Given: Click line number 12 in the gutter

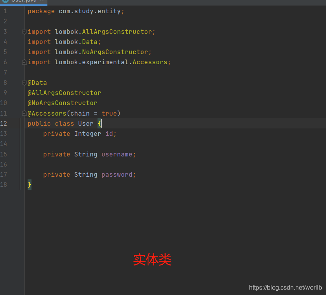Looking at the screenshot, I should point(3,124).
